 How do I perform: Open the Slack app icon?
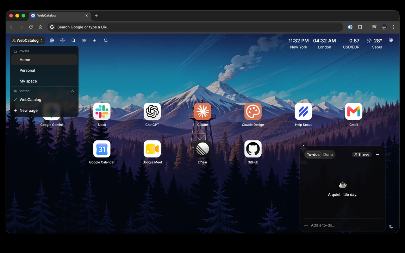(102, 111)
